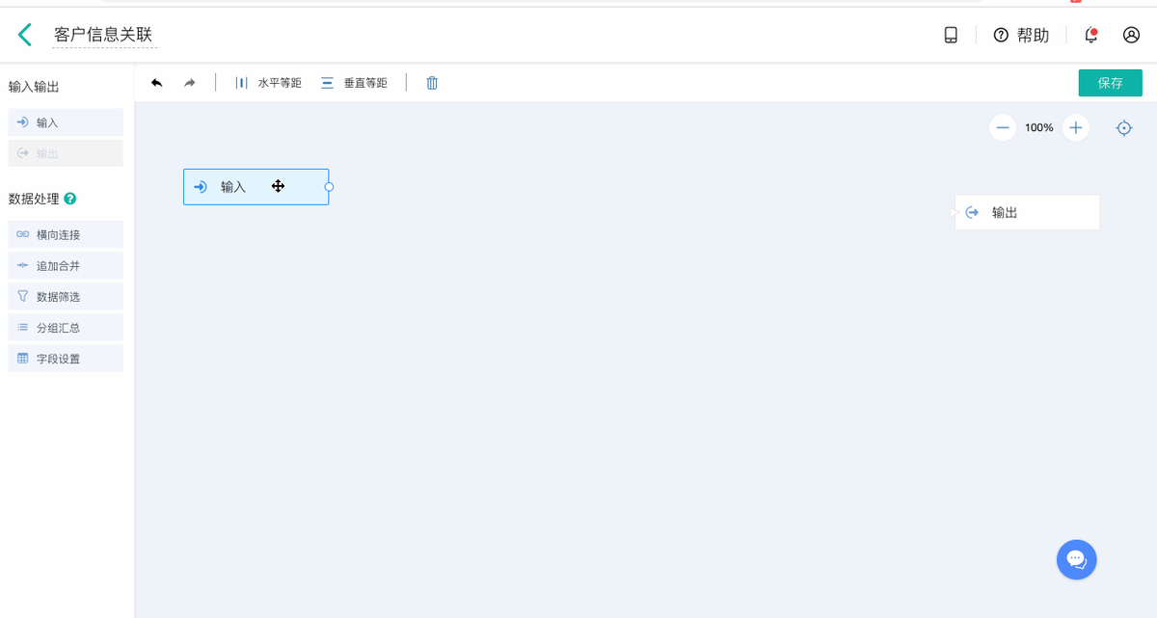
Task: Redo the last action
Action: 190,83
